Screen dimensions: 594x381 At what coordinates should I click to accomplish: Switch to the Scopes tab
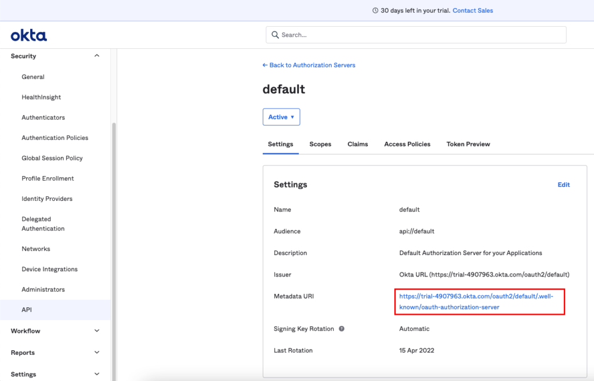tap(320, 144)
